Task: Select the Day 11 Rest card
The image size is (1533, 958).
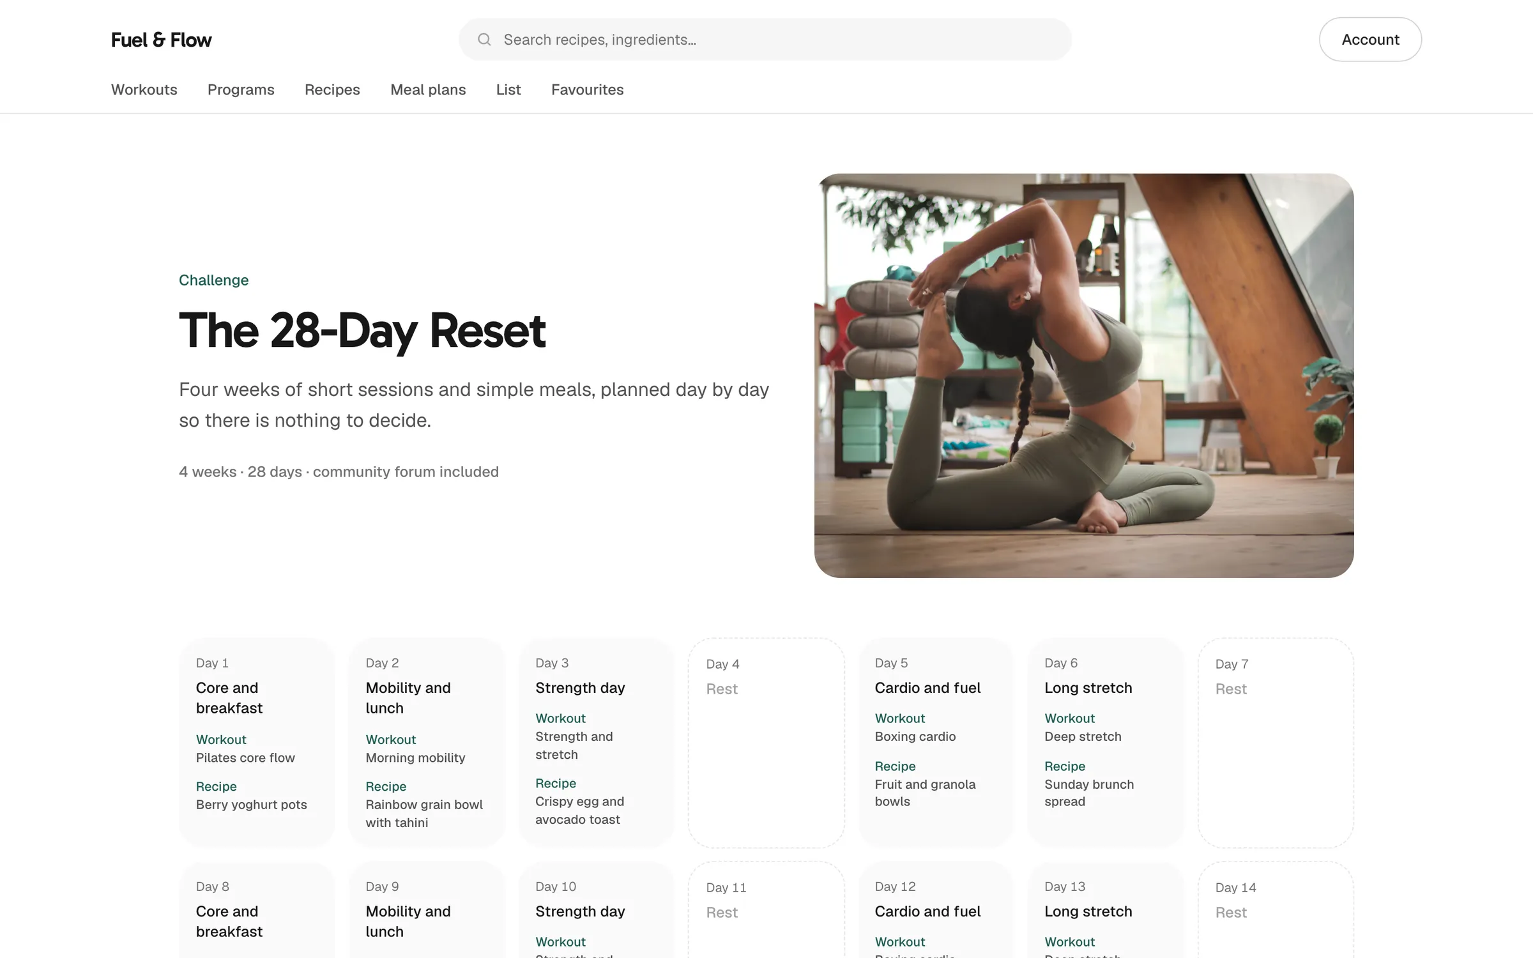Action: tap(766, 911)
